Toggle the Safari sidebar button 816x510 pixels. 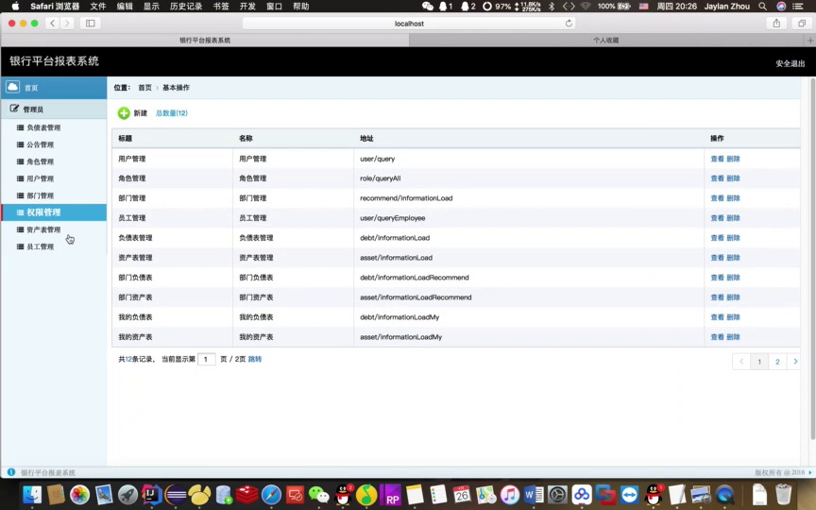point(90,23)
